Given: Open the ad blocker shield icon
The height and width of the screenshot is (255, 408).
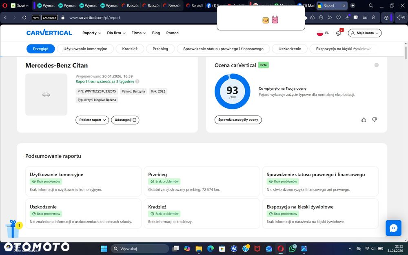Looking at the screenshot, I should tap(321, 18).
